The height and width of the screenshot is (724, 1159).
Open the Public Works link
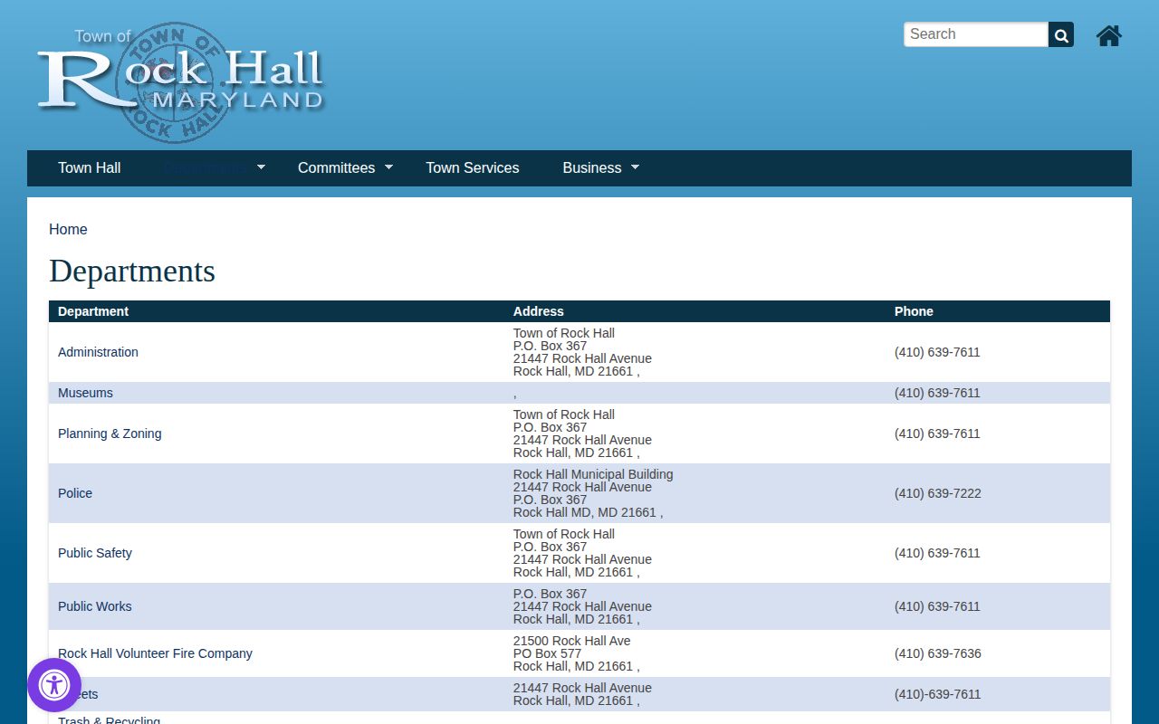(95, 606)
